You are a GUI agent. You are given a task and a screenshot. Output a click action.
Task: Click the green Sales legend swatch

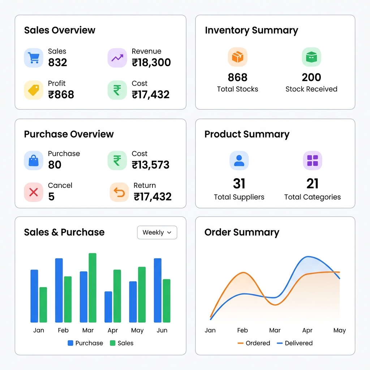(x=113, y=343)
